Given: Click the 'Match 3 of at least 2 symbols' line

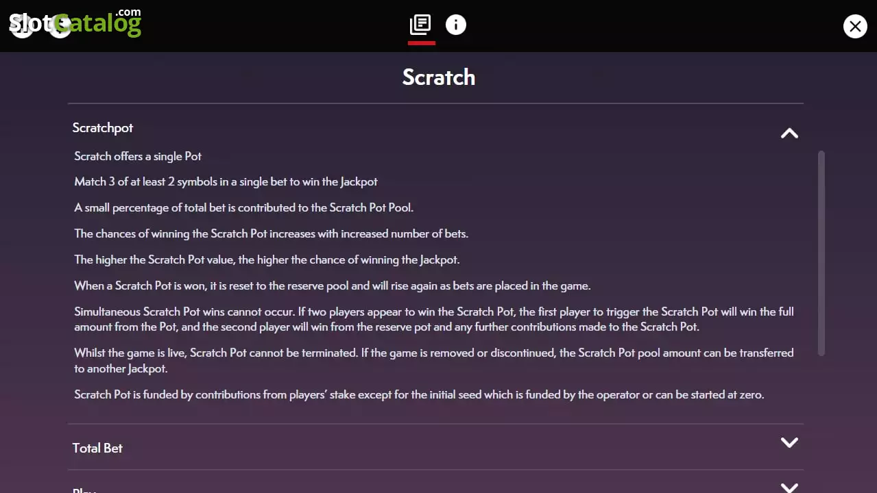Looking at the screenshot, I should tap(226, 182).
